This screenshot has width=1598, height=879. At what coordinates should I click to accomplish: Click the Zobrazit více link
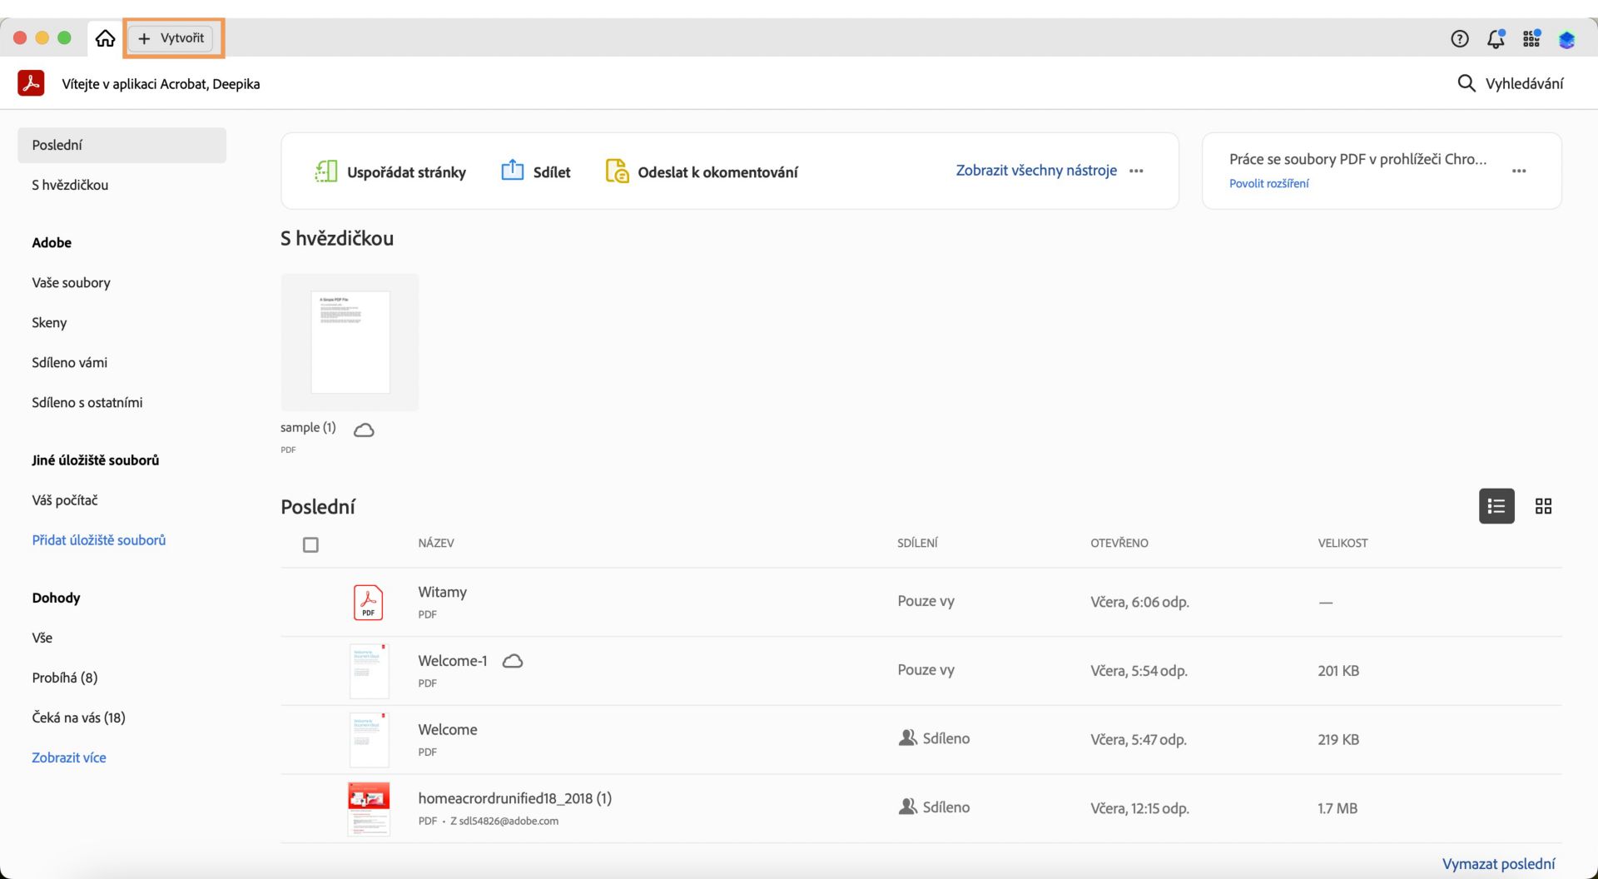(x=68, y=757)
